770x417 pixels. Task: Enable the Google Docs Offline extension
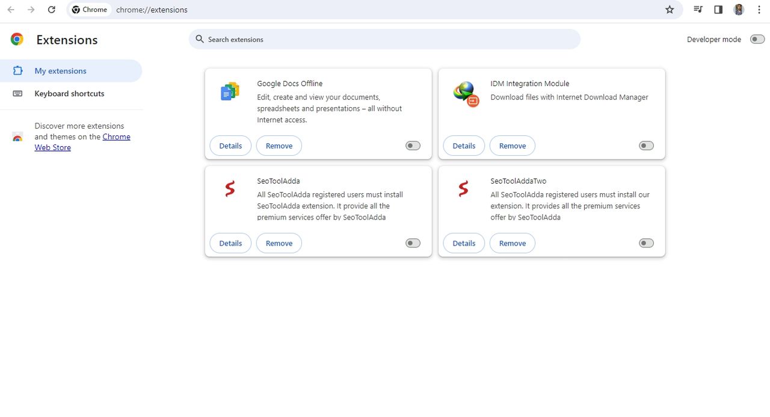pyautogui.click(x=413, y=146)
